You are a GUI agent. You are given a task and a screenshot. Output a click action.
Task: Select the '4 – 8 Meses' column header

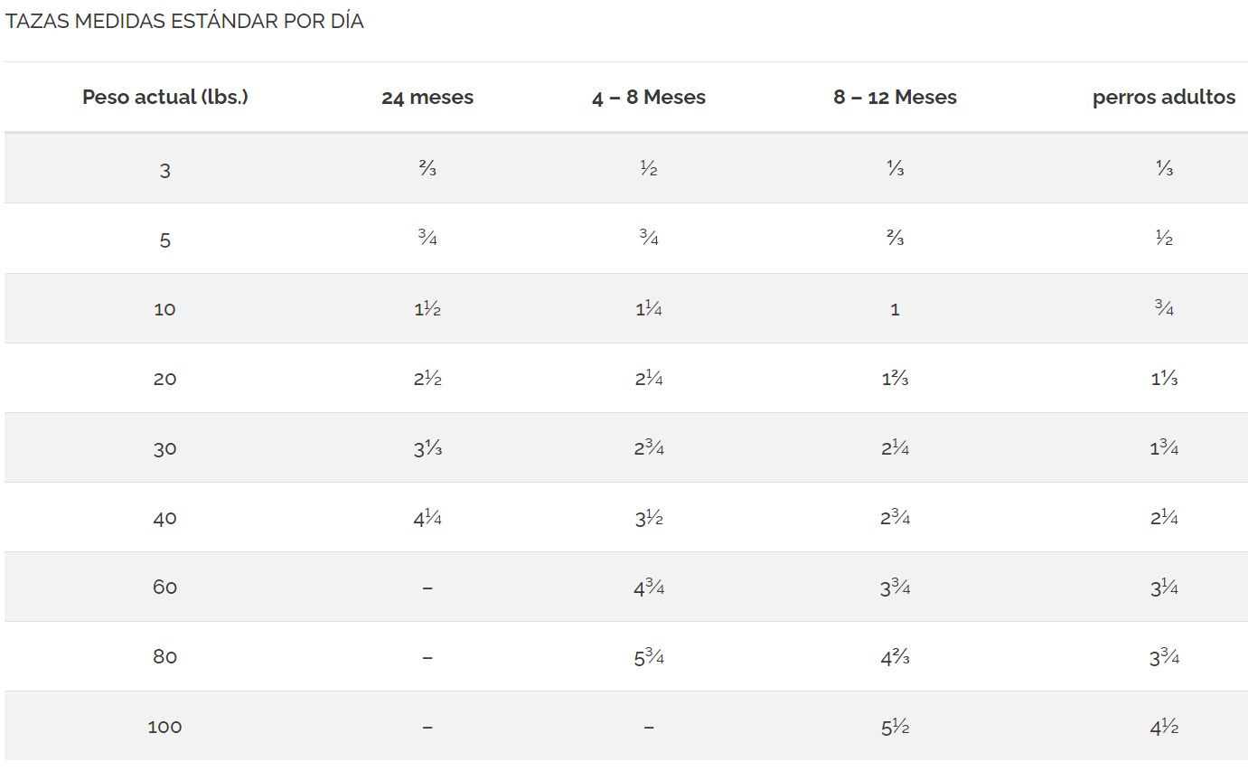point(649,98)
